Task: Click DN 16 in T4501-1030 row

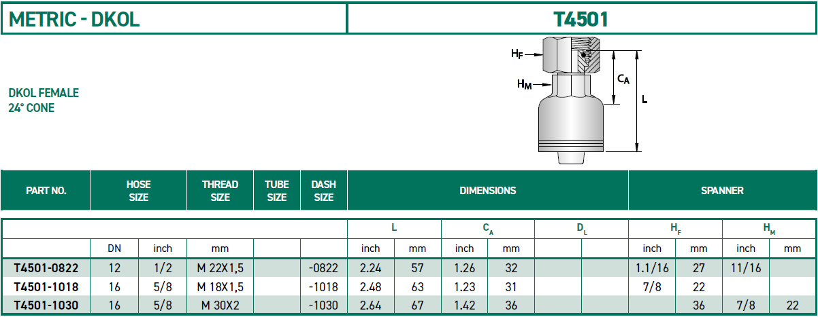Action: [x=114, y=305]
